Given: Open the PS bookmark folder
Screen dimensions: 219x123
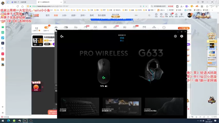Looking at the screenshot, I should (x=62, y=10).
